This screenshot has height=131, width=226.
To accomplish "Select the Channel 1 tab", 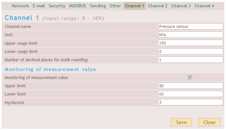I will tap(134, 6).
